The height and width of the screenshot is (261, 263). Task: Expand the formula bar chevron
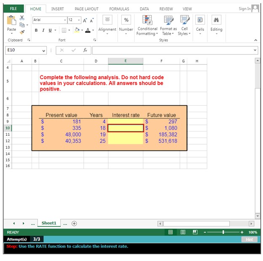[x=255, y=50]
